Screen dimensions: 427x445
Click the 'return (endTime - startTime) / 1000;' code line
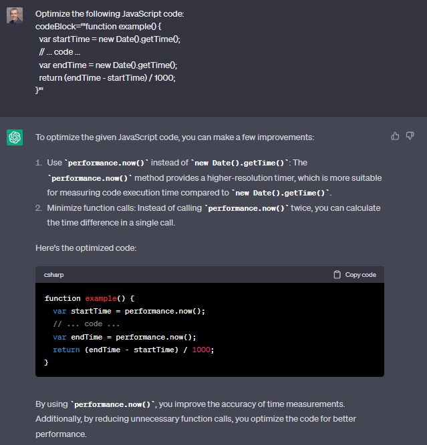[134, 350]
